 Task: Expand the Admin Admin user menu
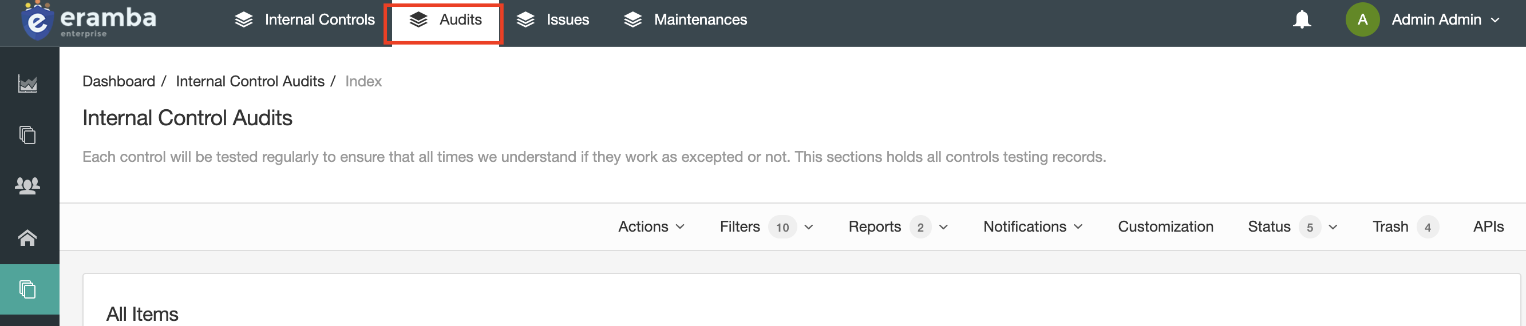point(1445,19)
